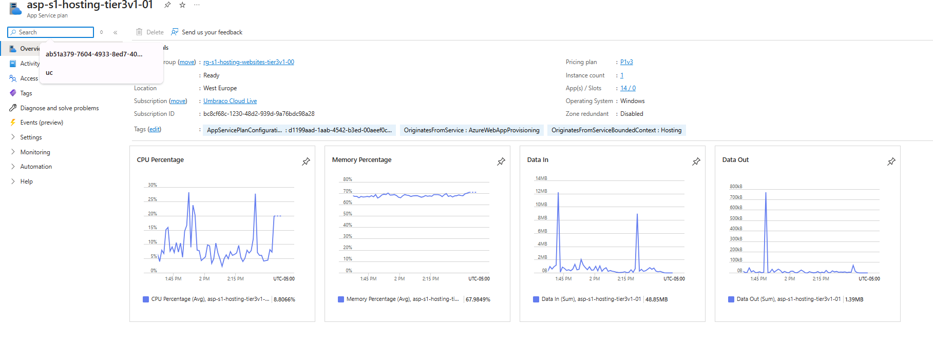Expand the Monitoring menu section

pyautogui.click(x=35, y=152)
